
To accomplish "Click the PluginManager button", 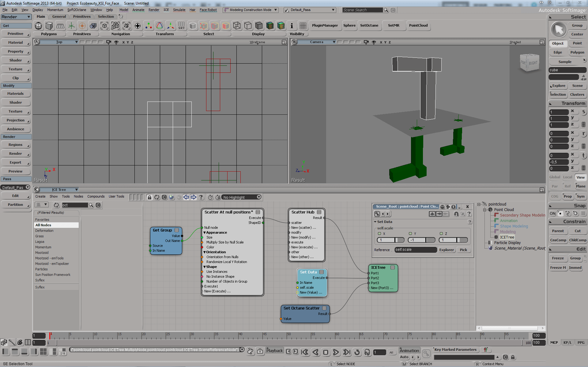I will [x=325, y=25].
